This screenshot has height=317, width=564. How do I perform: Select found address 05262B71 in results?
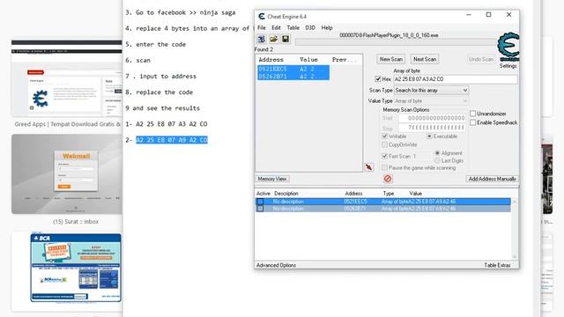[293, 77]
